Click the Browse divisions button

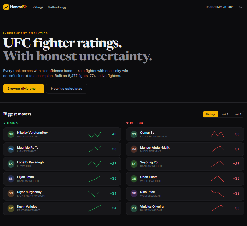(24, 89)
